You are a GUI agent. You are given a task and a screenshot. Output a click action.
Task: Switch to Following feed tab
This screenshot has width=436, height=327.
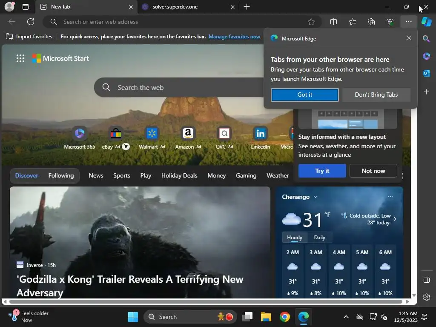(x=61, y=175)
